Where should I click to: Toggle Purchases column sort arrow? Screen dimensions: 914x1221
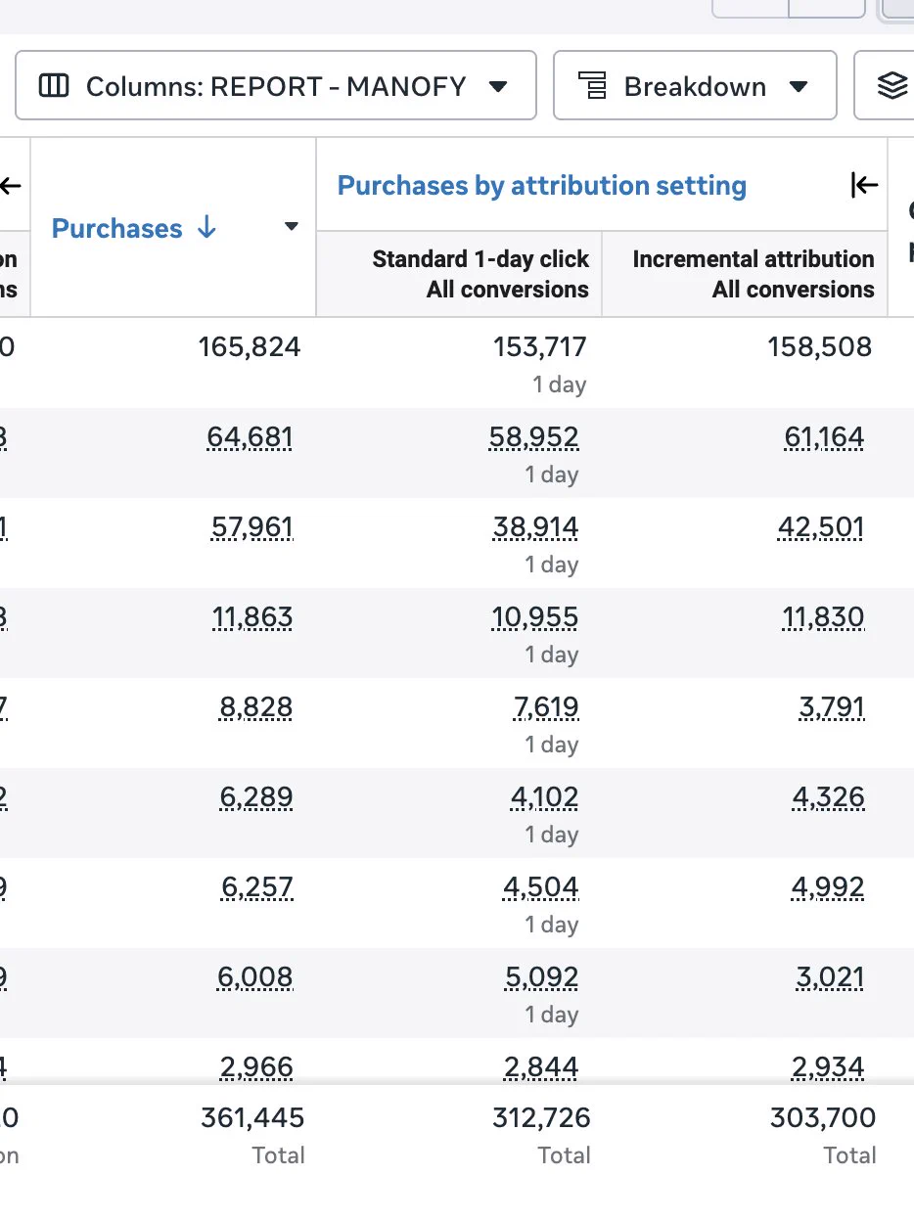[206, 228]
